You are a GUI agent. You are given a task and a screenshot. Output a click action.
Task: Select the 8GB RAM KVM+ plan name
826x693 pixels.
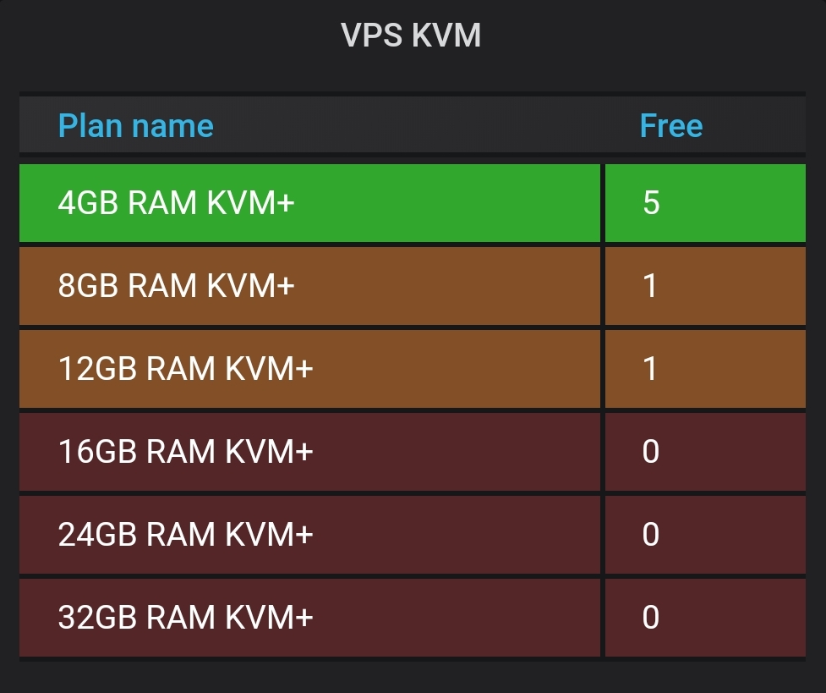click(x=176, y=286)
